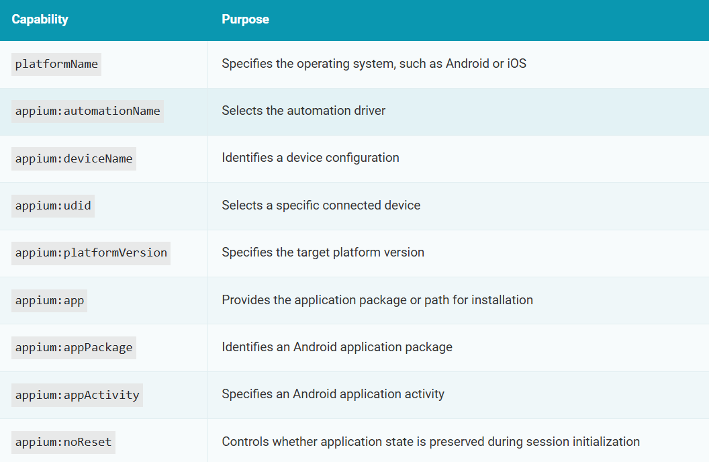Select the appium:platformVersion capability code
709x462 pixels.
(x=91, y=252)
